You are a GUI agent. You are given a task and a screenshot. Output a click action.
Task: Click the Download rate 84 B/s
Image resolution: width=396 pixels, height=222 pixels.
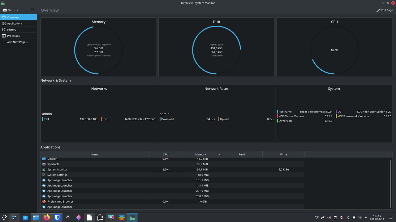coord(211,119)
